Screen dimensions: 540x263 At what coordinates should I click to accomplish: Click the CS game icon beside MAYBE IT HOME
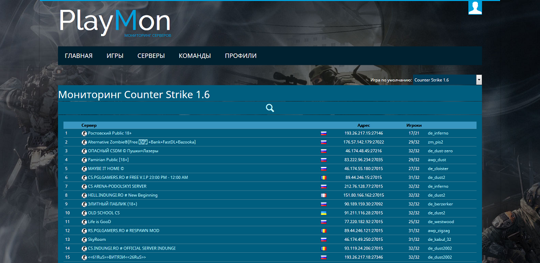pyautogui.click(x=84, y=168)
